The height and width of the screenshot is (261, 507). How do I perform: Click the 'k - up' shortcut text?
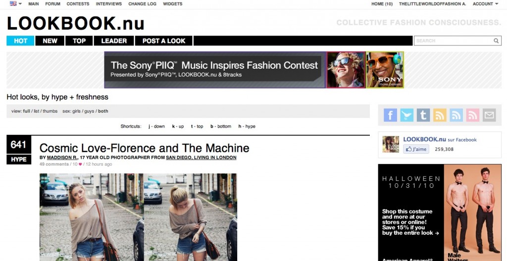[178, 127]
